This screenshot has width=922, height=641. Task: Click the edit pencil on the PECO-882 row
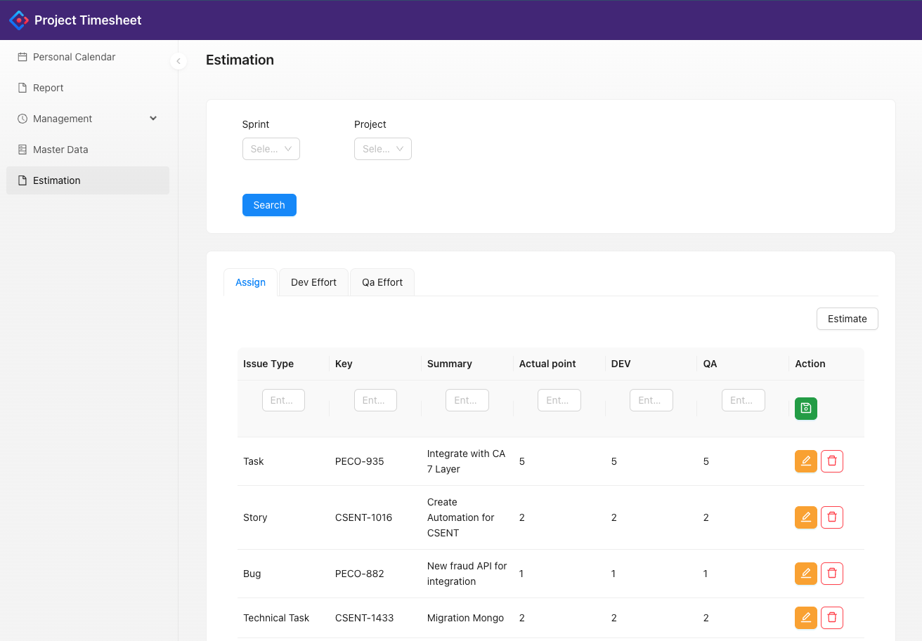tap(805, 574)
